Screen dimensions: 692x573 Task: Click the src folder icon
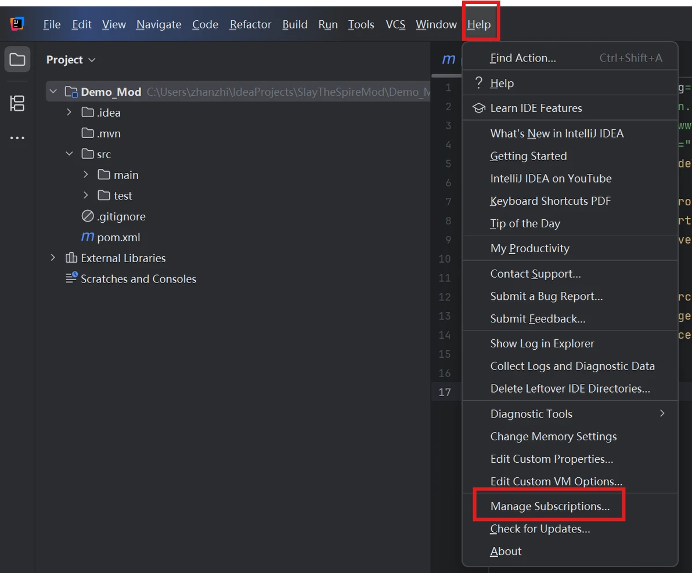pos(88,154)
